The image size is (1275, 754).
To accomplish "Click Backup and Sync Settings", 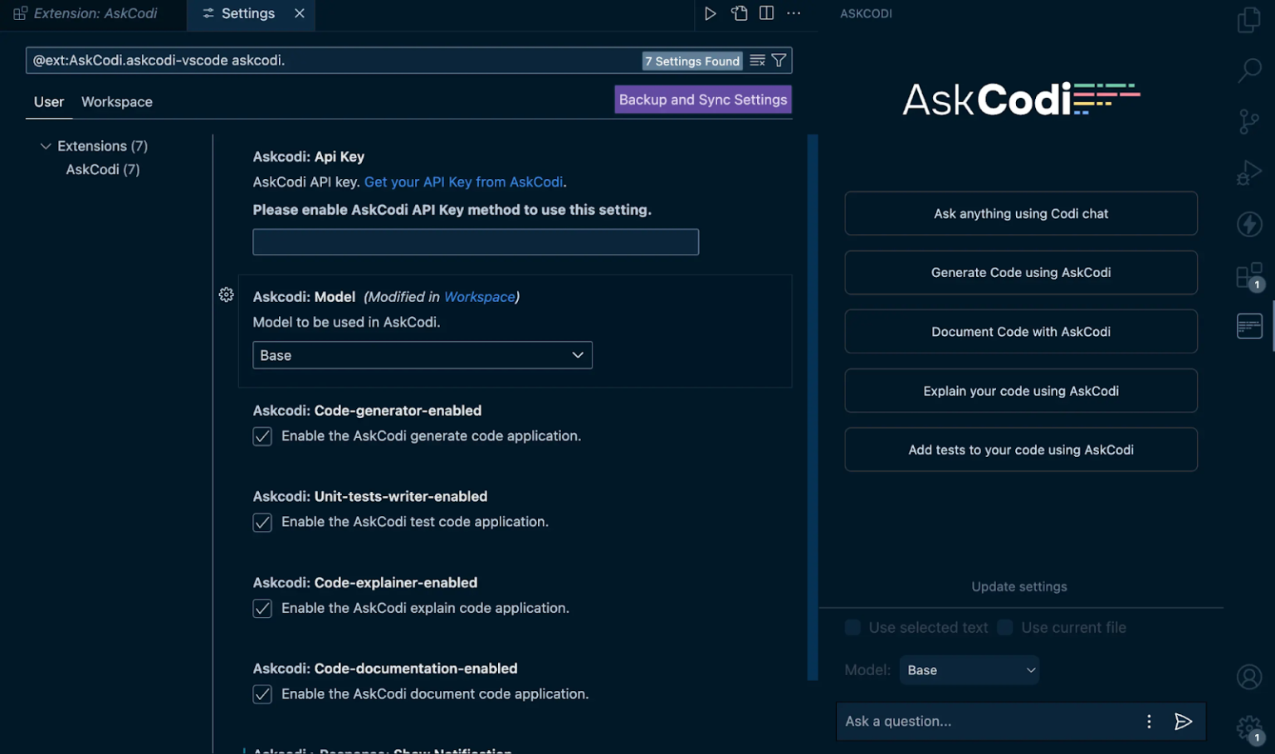I will point(702,99).
